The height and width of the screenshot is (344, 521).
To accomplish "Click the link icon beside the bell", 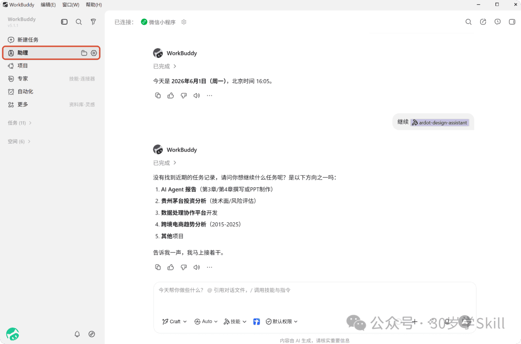I will [x=92, y=334].
